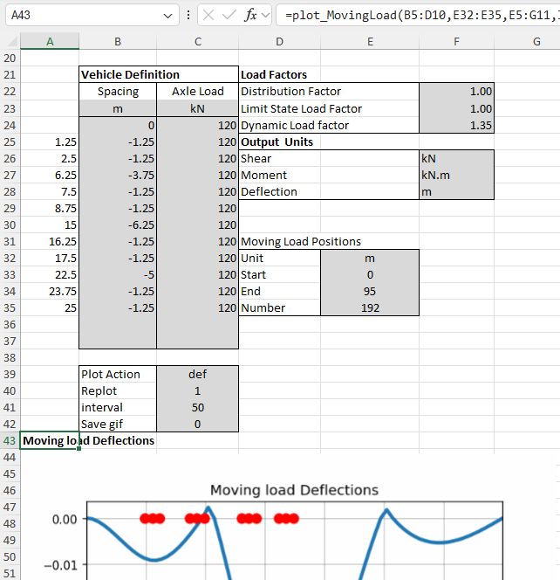Select the Plot Action value cell def
Viewport: 560px width, 580px height.
point(197,374)
